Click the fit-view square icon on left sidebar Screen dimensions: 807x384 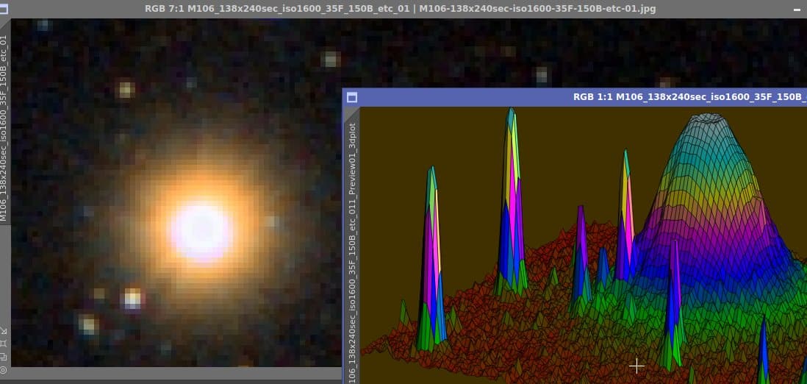(4, 344)
